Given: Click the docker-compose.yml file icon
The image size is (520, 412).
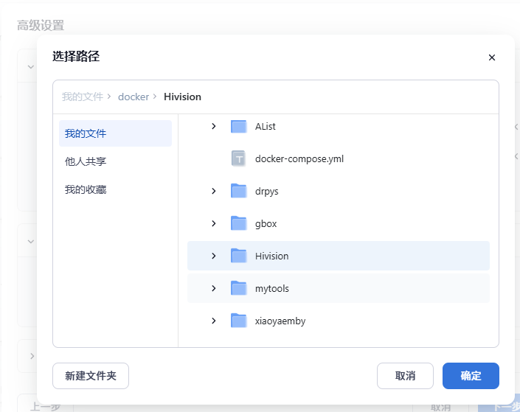Looking at the screenshot, I should (238, 158).
